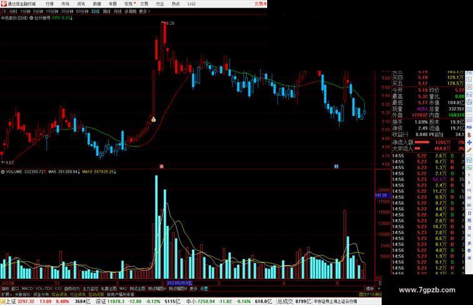
Task: Open the 多周期 multi-period view
Action: (130, 11)
